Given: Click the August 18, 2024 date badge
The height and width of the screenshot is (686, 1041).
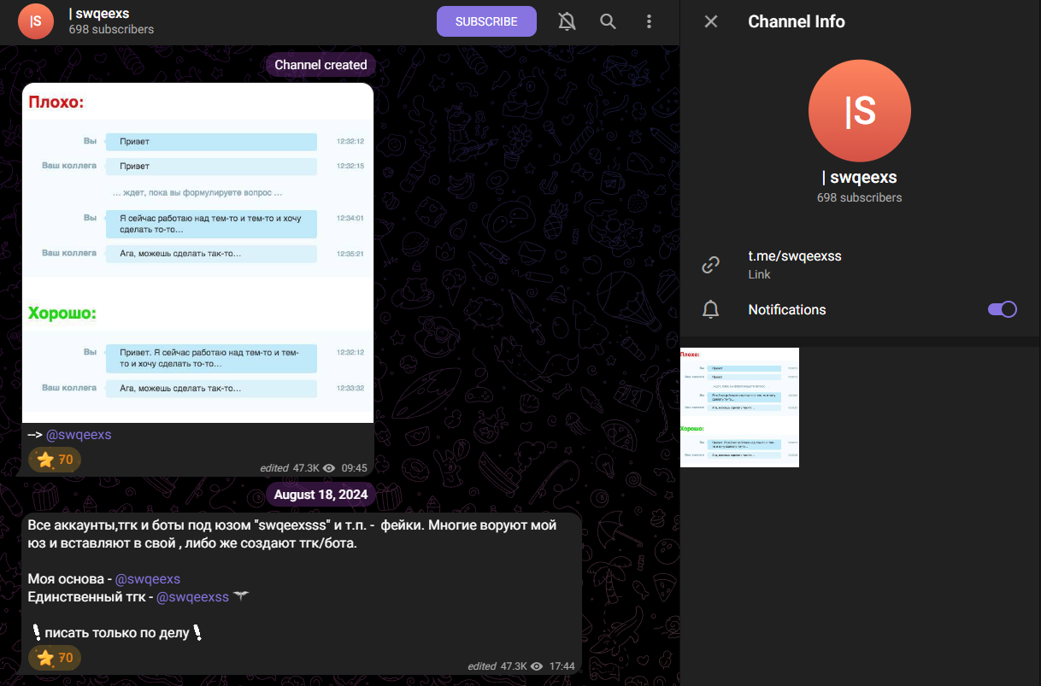Looking at the screenshot, I should 321,495.
